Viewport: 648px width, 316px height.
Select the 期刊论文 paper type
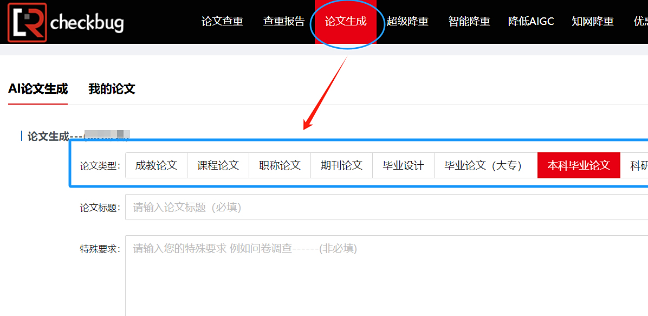341,165
